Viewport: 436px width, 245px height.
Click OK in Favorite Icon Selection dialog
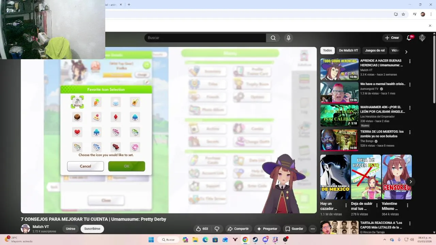pos(127,166)
